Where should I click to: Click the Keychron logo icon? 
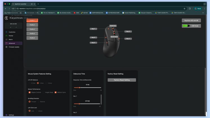click(x=6, y=18)
